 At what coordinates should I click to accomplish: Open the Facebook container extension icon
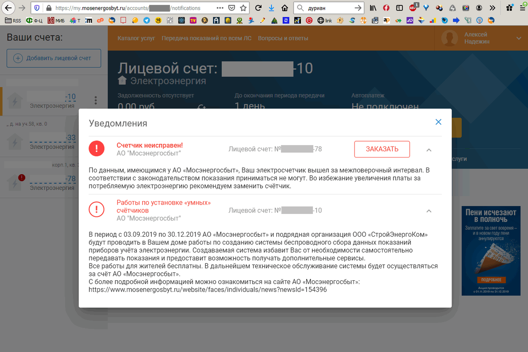coord(386,8)
